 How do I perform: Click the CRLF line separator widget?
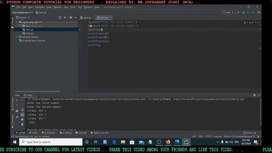pyautogui.click(x=201, y=136)
